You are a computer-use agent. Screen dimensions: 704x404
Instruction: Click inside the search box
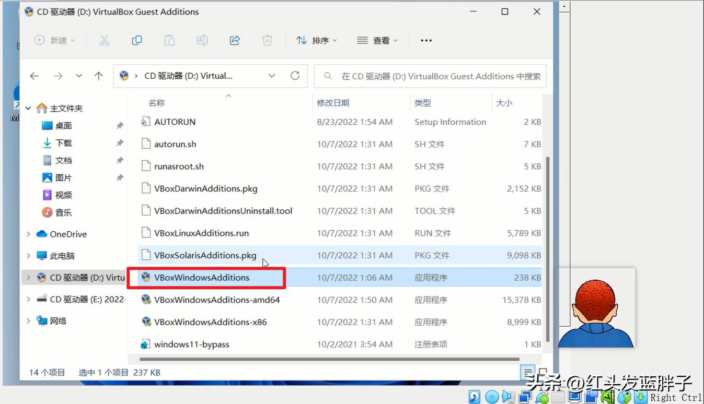point(430,76)
